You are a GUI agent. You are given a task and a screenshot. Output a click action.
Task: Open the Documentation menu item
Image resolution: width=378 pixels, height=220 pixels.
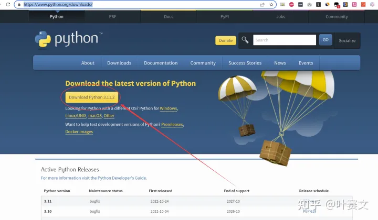point(161,63)
